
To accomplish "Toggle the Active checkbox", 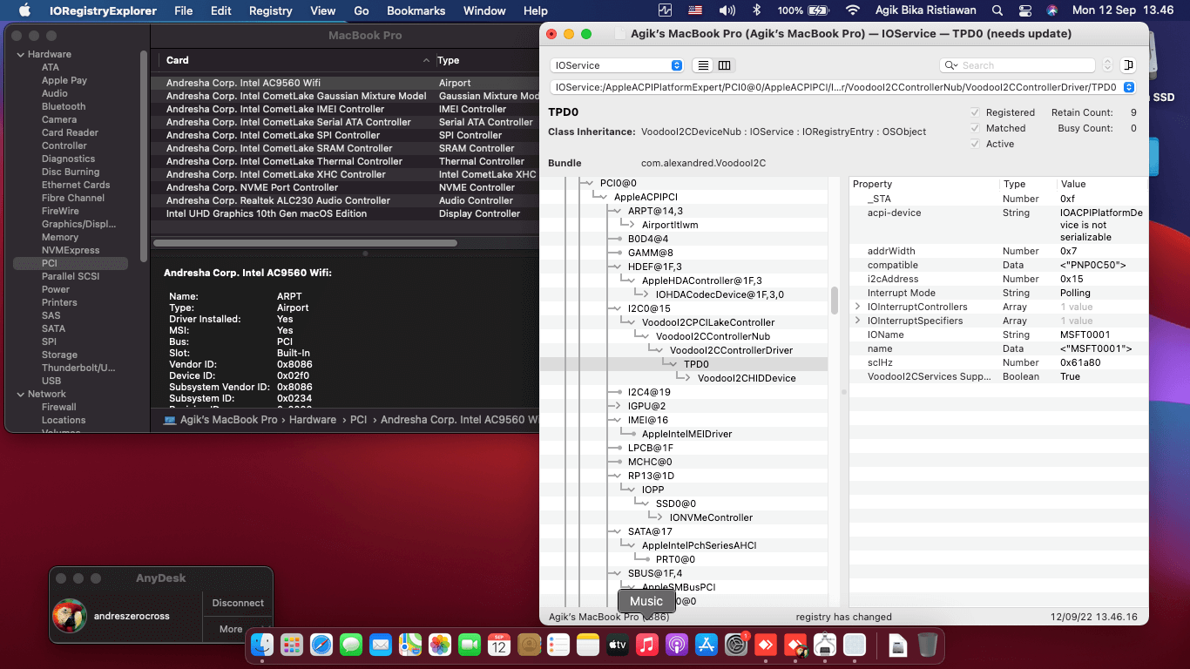I will click(975, 144).
